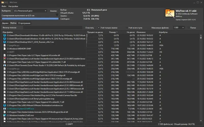Click the 'HSA' attribute of pagefile.sys

(161, 45)
